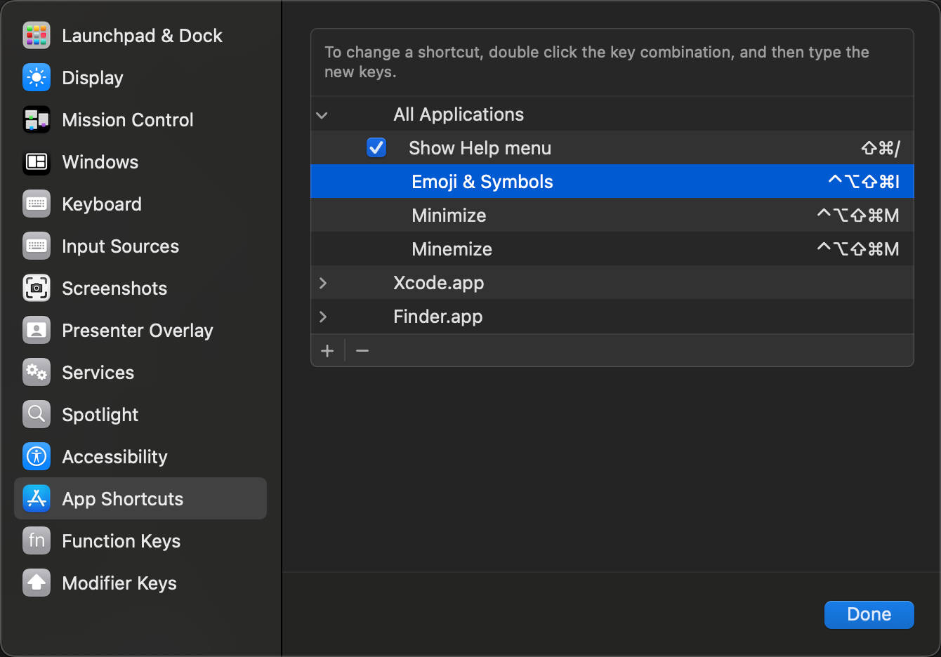Click the Services gears icon
This screenshot has height=657, width=941.
37,373
